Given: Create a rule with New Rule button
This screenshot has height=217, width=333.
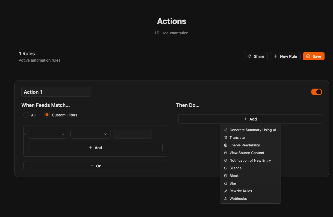Looking at the screenshot, I should (285, 56).
